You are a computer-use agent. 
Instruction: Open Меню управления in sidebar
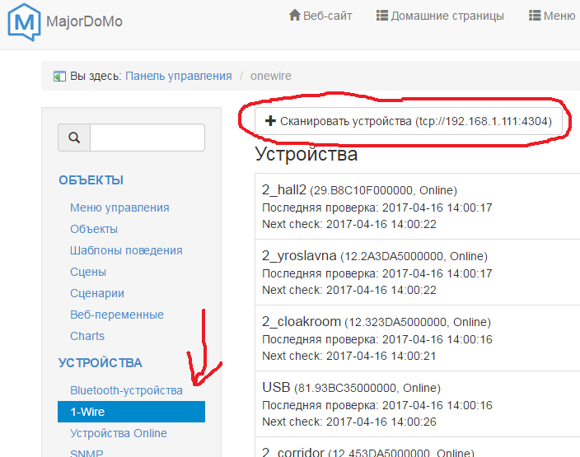119,208
